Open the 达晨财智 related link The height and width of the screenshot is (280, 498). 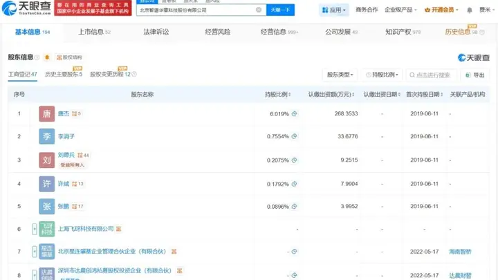pos(460,275)
